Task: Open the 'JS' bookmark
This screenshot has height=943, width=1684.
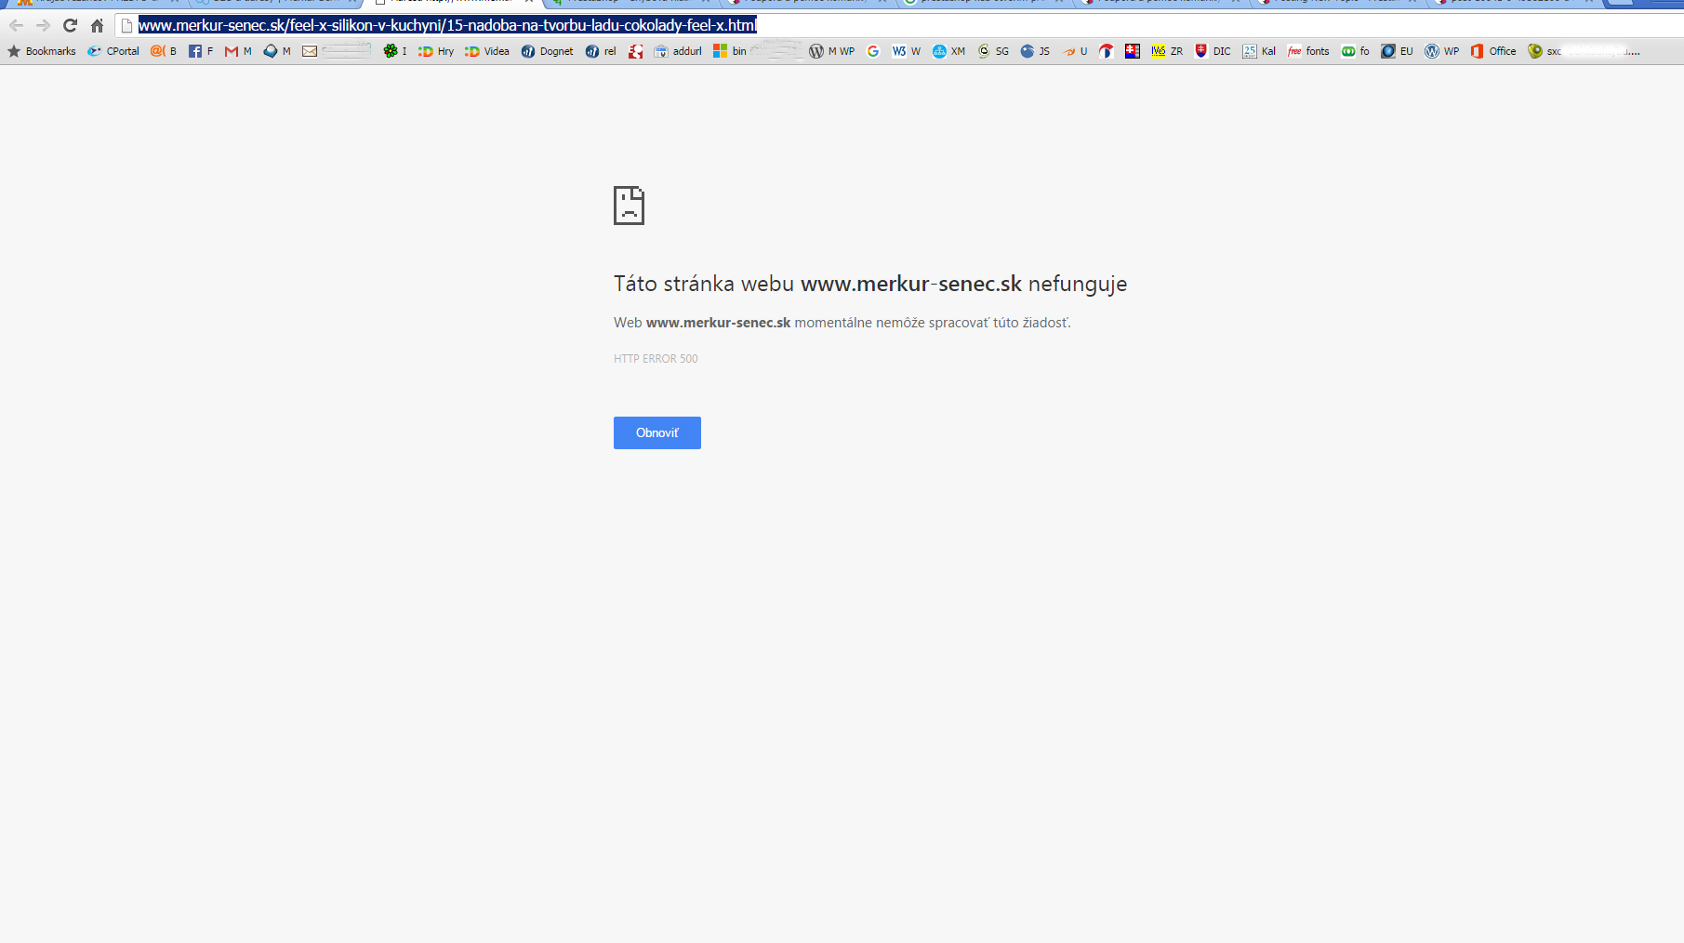Action: click(x=1035, y=51)
